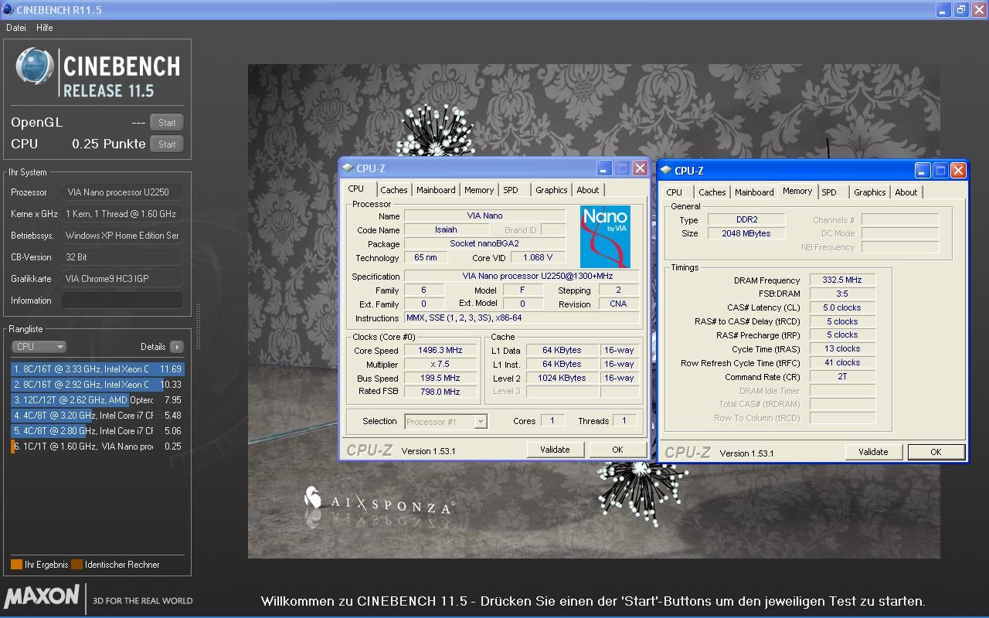
Task: Minimize the left CPU-Z window
Action: [605, 168]
